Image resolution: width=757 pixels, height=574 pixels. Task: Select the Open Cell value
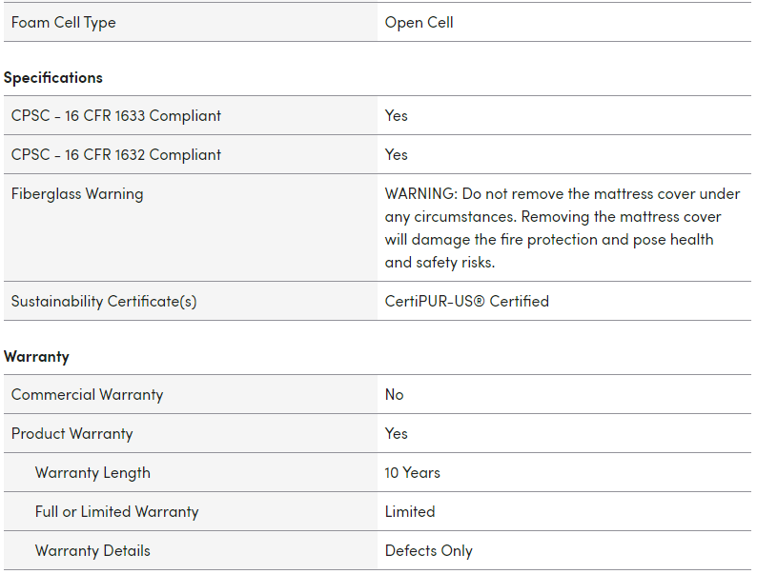(419, 22)
